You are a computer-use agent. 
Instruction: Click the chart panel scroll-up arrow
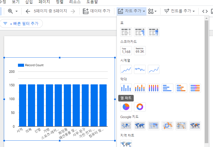pyautogui.click(x=206, y=18)
